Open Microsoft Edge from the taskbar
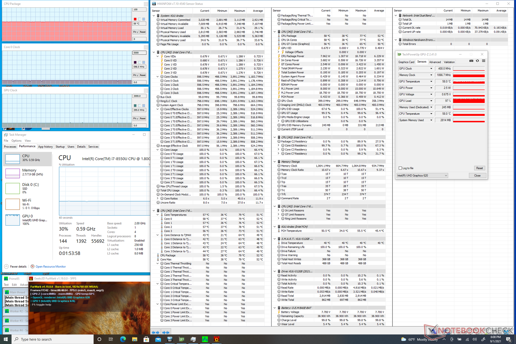This screenshot has width=516, height=344. [123, 339]
